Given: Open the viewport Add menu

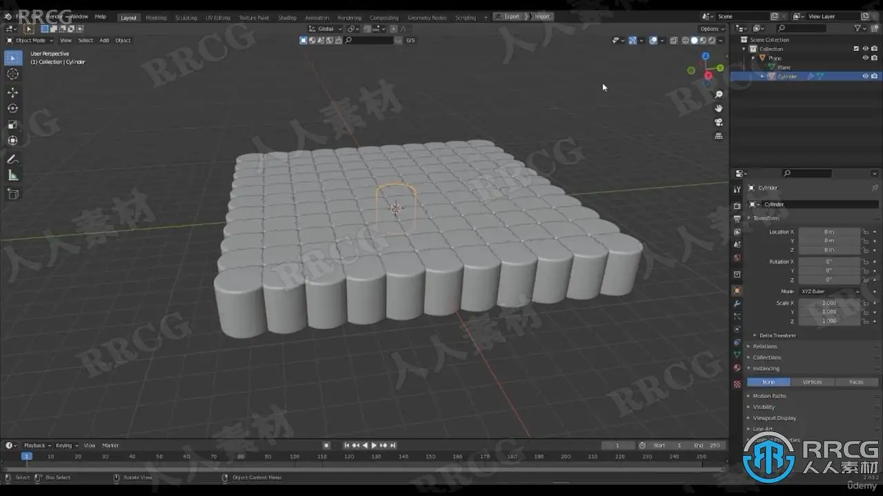Looking at the screenshot, I should (104, 40).
